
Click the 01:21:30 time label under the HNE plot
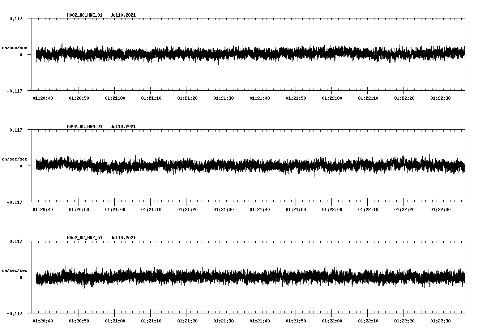(x=223, y=98)
